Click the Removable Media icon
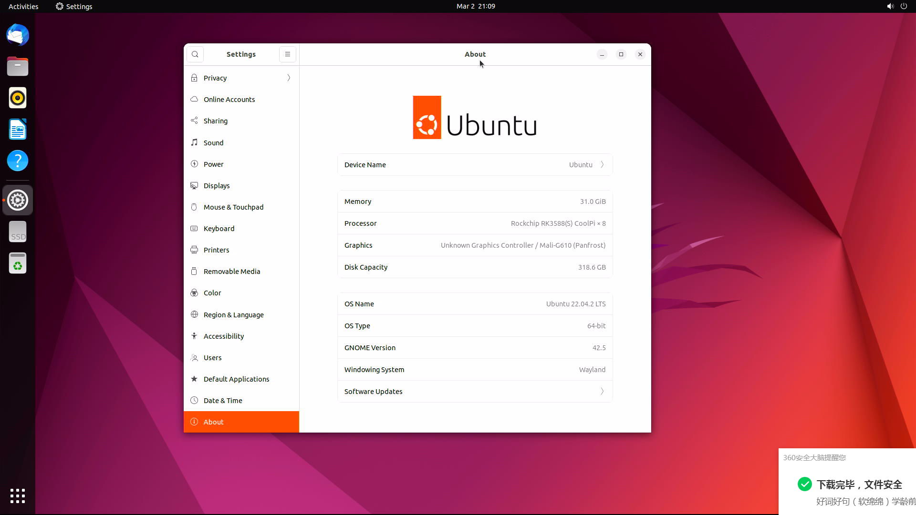 pos(194,271)
